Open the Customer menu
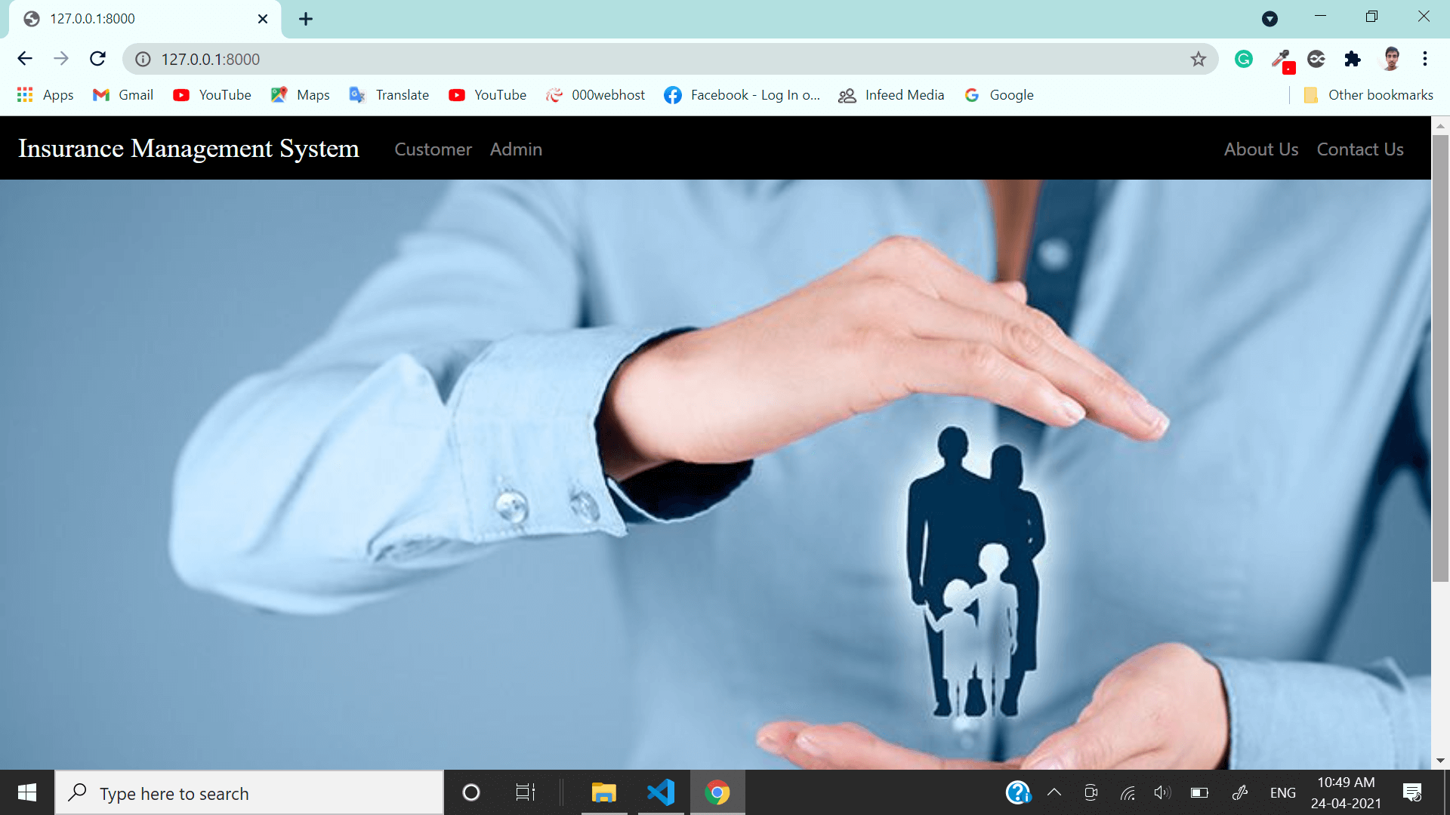Screen dimensions: 1450x815 coord(433,148)
